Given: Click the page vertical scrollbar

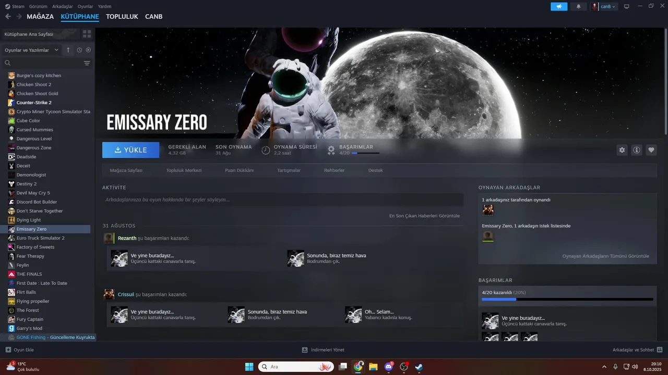Looking at the screenshot, I should [665, 81].
